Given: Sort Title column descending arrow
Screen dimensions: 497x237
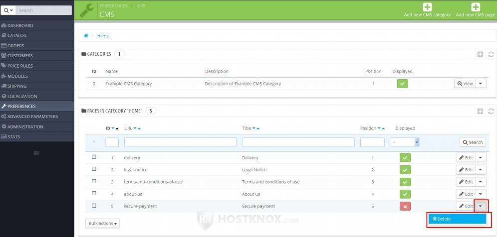Looking at the screenshot, I should (254, 128).
